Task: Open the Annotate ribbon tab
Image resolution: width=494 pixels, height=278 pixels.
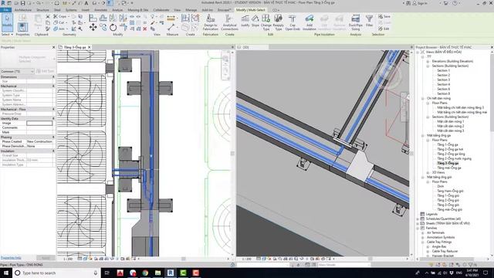Action: 101,10
